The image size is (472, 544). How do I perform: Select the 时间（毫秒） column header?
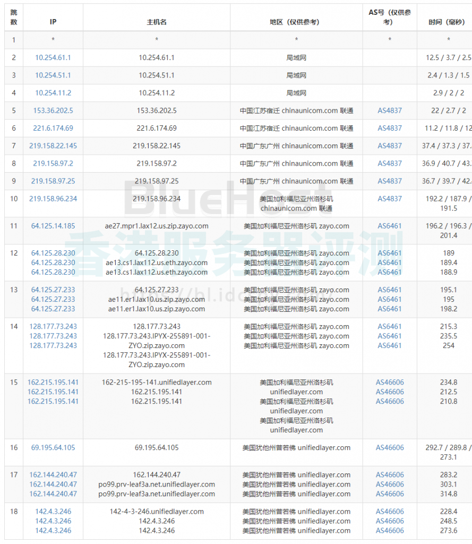(447, 22)
